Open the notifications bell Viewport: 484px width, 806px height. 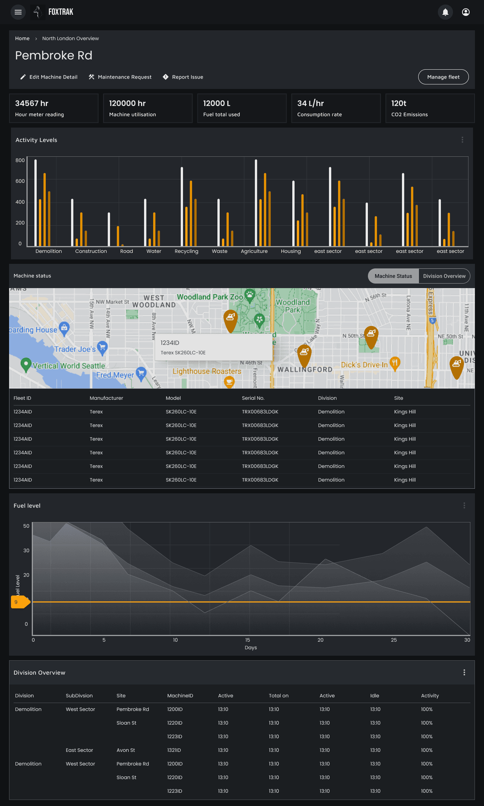coord(445,12)
